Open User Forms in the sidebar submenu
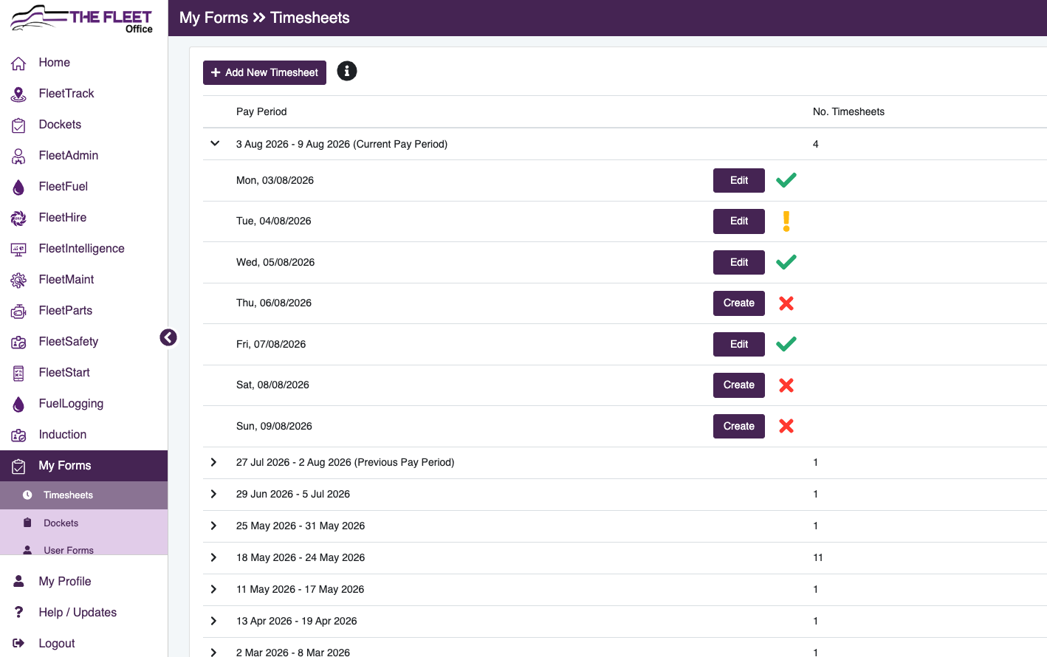The height and width of the screenshot is (657, 1047). [69, 550]
